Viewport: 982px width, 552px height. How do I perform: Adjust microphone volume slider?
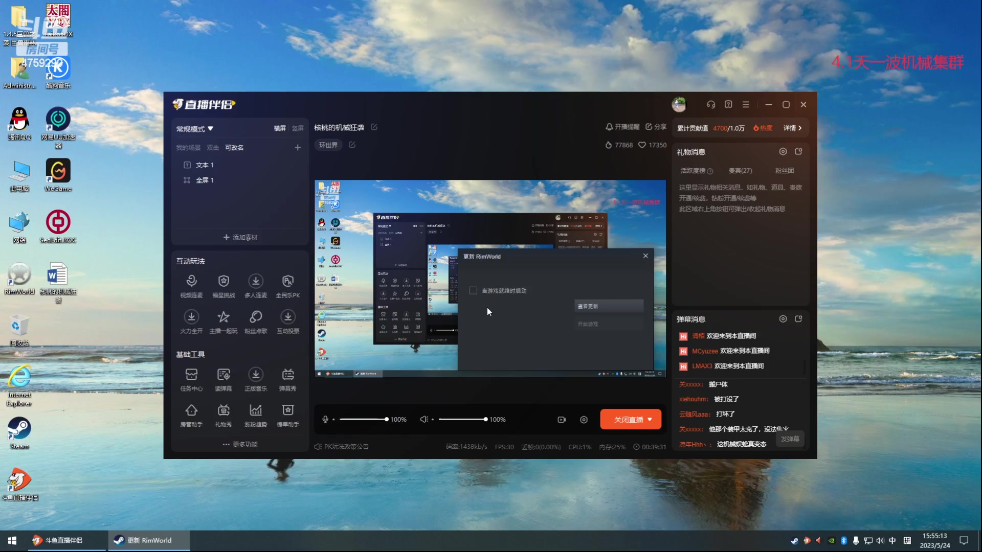(363, 419)
